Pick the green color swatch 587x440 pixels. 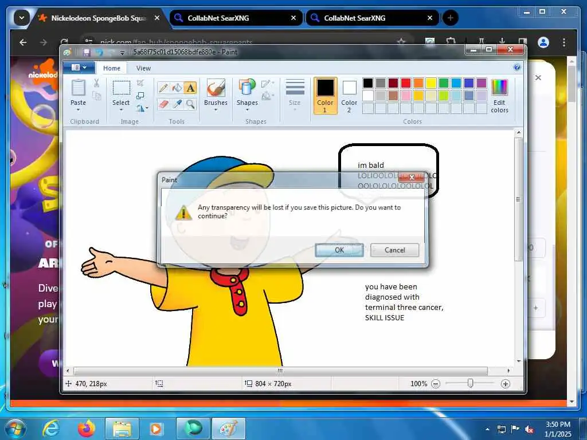pyautogui.click(x=444, y=82)
